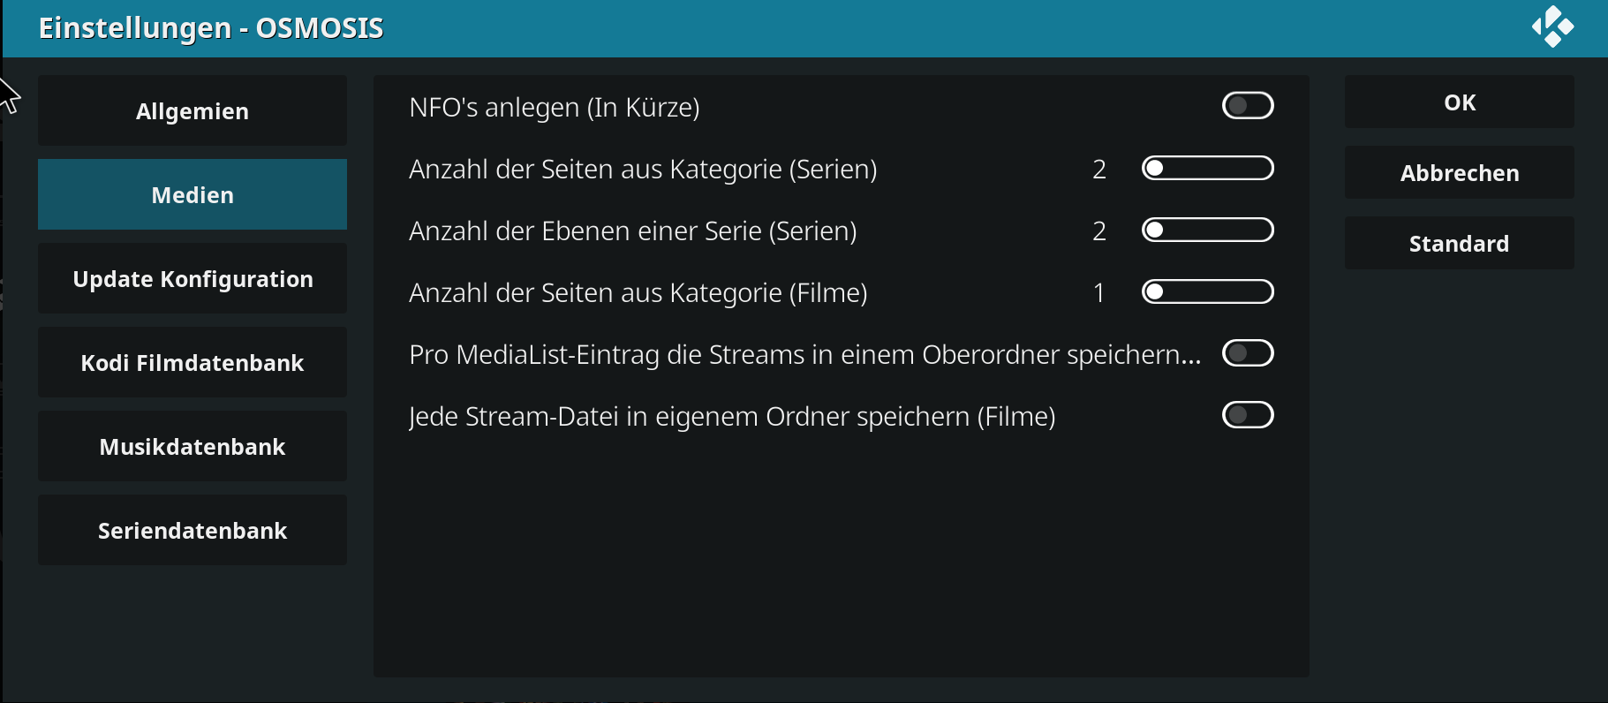Image resolution: width=1608 pixels, height=703 pixels.
Task: Show the Seriendatenbank settings
Action: (193, 530)
